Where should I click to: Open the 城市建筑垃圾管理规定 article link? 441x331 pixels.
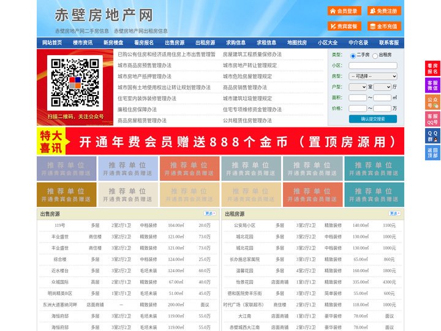pyautogui.click(x=247, y=99)
